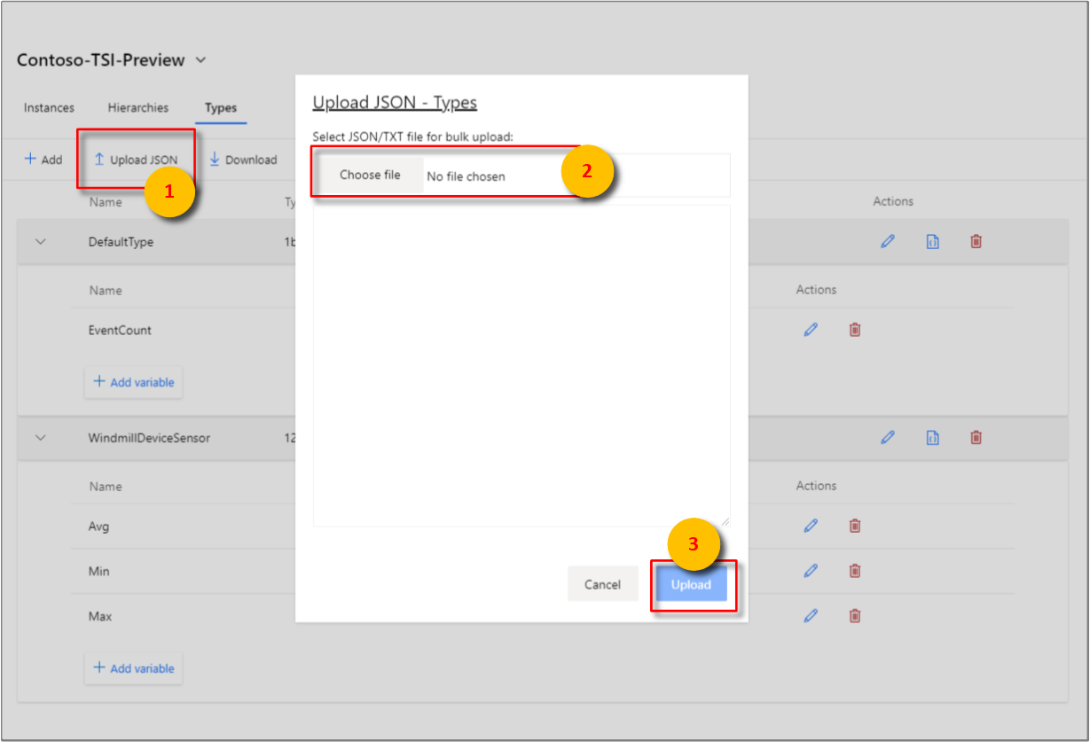Screen dimensions: 1090x742
Task: Select the Download toolbar option
Action: [x=243, y=160]
